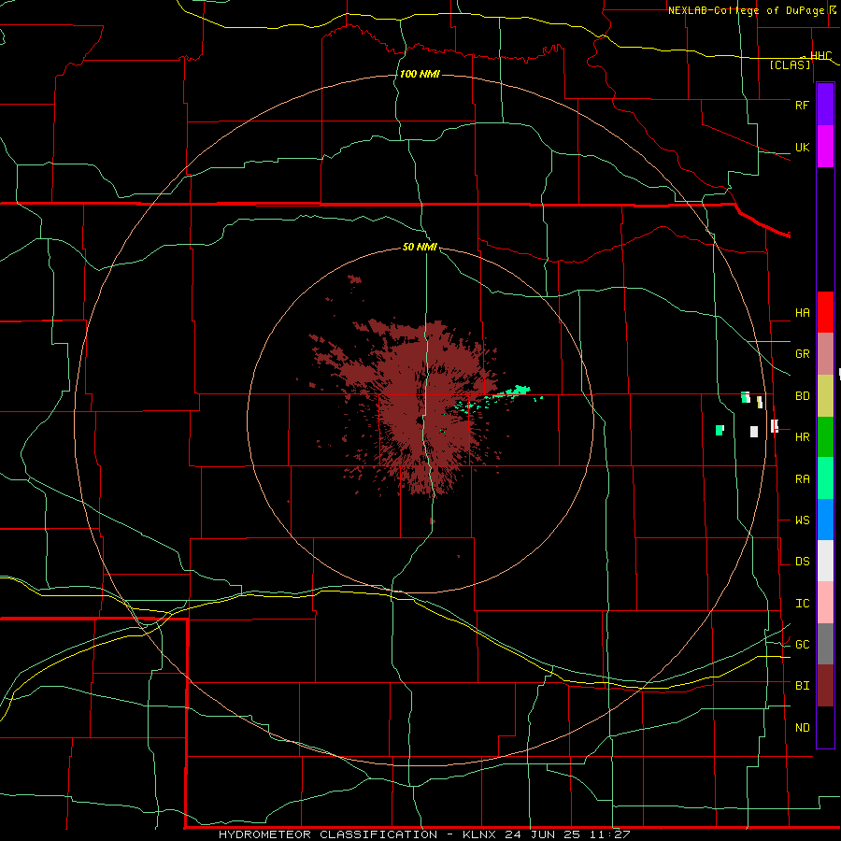The width and height of the screenshot is (841, 841).
Task: Select the red HA legend swatch
Action: click(825, 312)
